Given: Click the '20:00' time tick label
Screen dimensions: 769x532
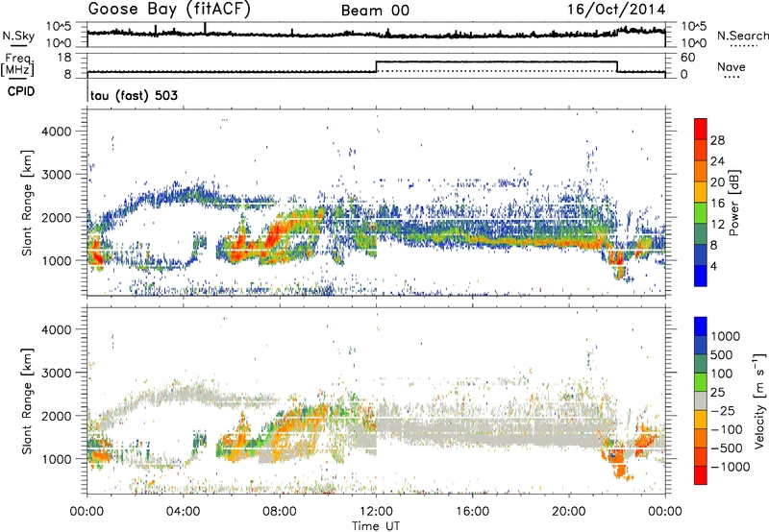Looking at the screenshot, I should [x=569, y=512].
